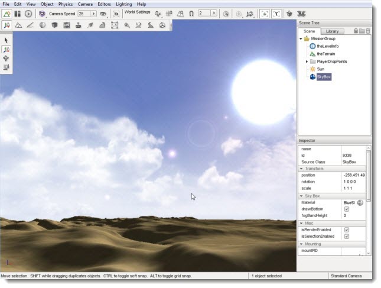Toggle the object text label display icon
Viewport: 381px width, 288px height.
point(276,14)
